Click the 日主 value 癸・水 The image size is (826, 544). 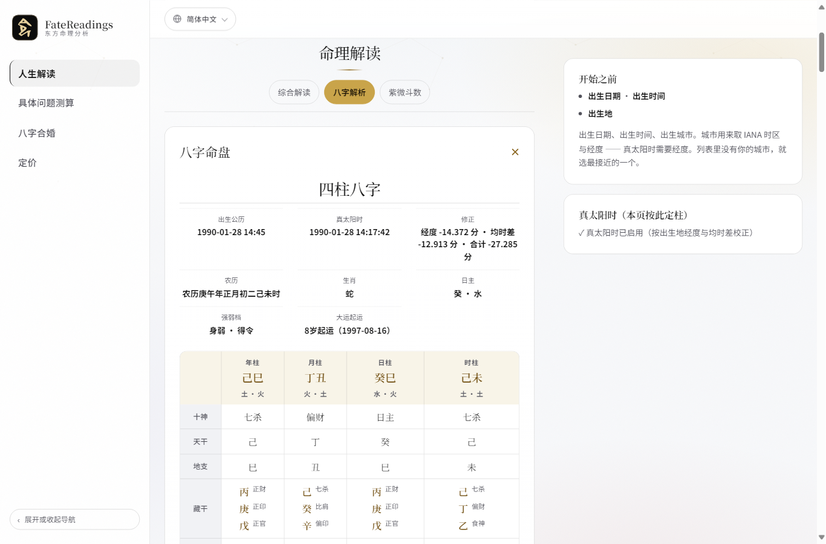[x=467, y=294]
